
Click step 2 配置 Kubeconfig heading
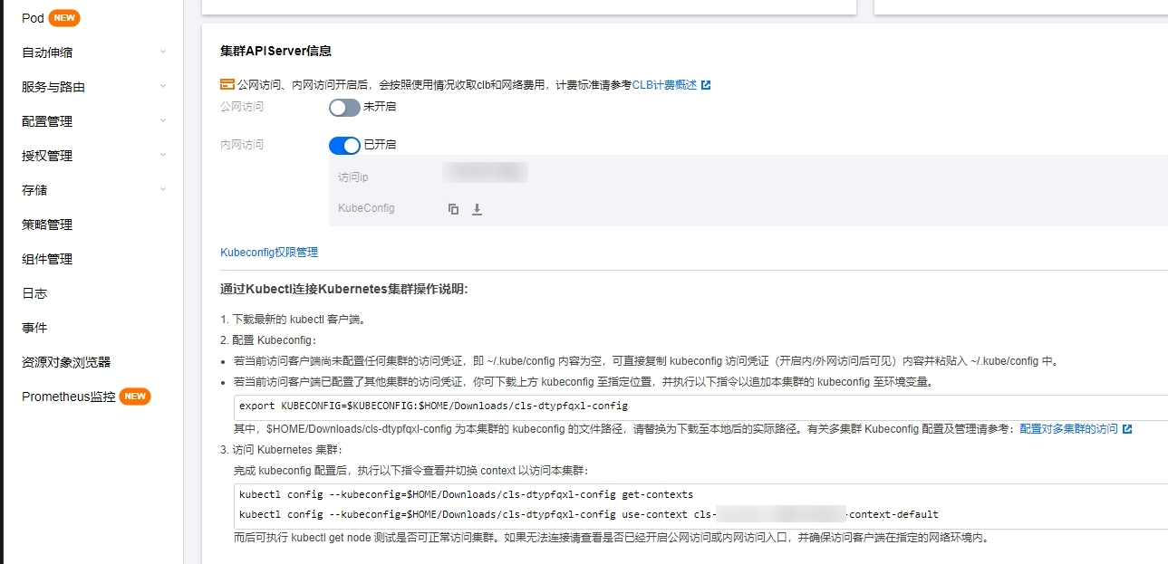coord(269,340)
